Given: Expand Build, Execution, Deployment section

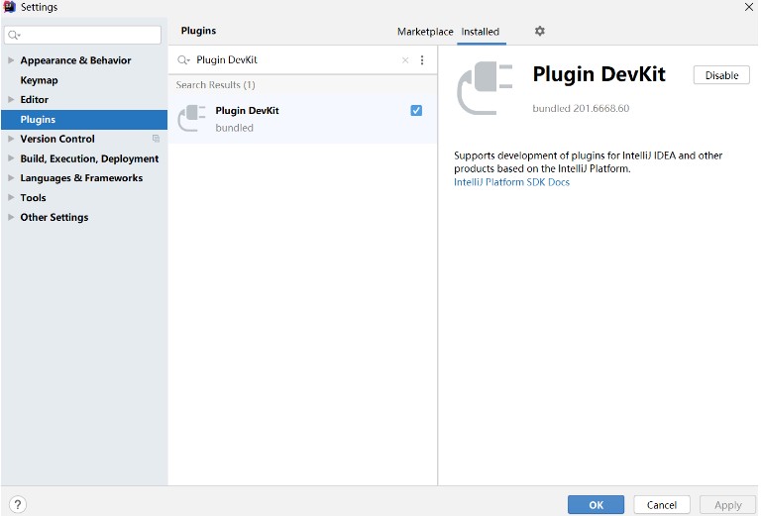Looking at the screenshot, I should tap(11, 158).
